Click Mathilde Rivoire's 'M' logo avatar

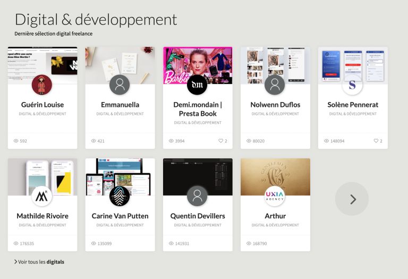click(x=42, y=196)
